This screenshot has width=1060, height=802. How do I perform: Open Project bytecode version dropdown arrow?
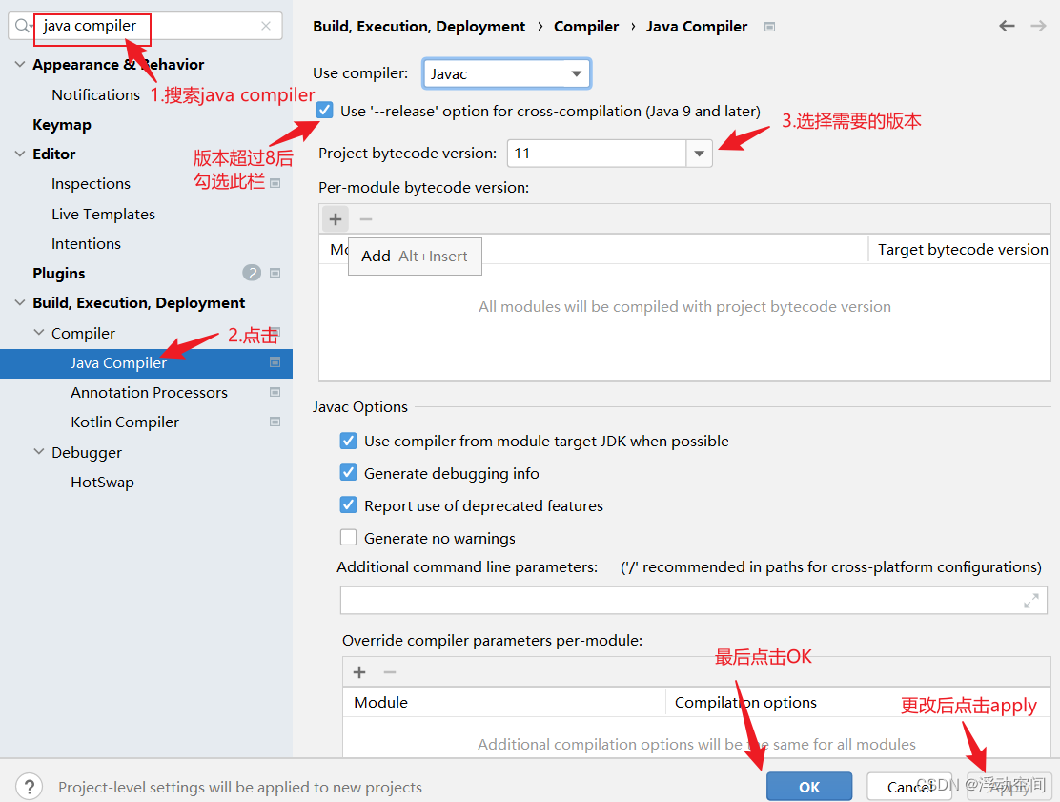[699, 154]
